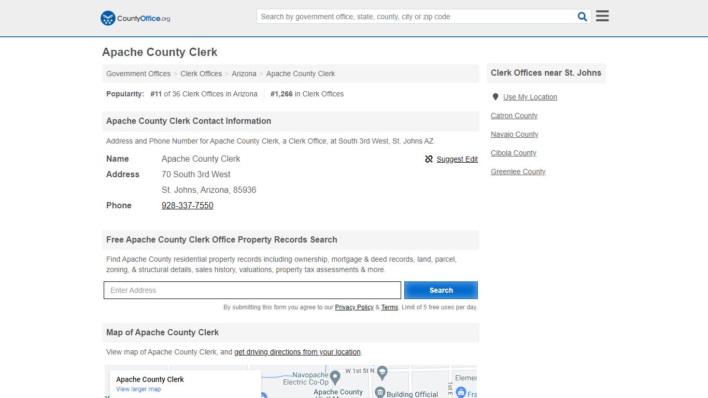Go to Government Offices breadcrumb
The image size is (708, 398).
[x=138, y=74]
